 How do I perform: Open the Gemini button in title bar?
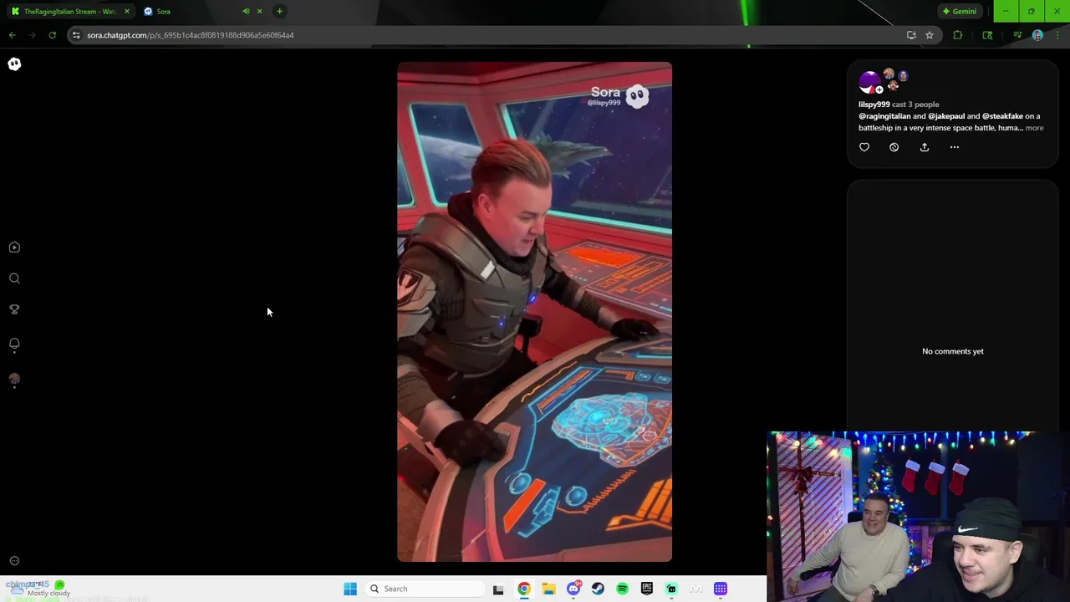959,12
